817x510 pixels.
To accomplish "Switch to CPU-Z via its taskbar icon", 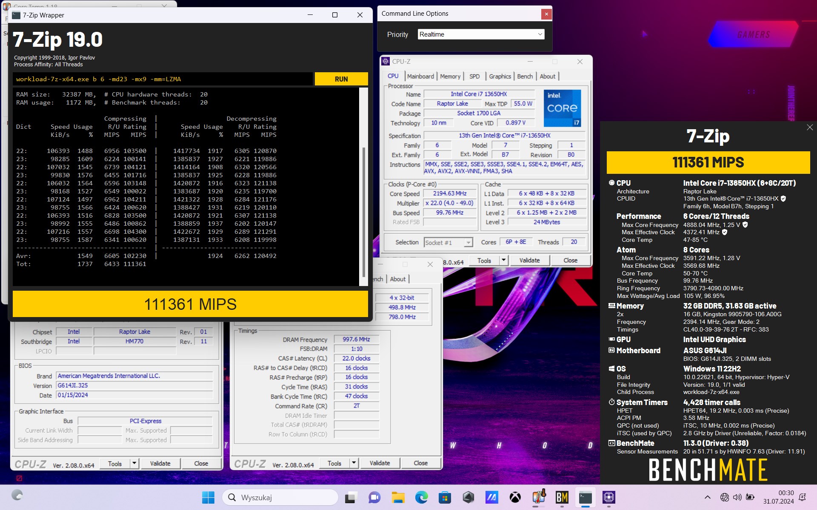I will (609, 497).
